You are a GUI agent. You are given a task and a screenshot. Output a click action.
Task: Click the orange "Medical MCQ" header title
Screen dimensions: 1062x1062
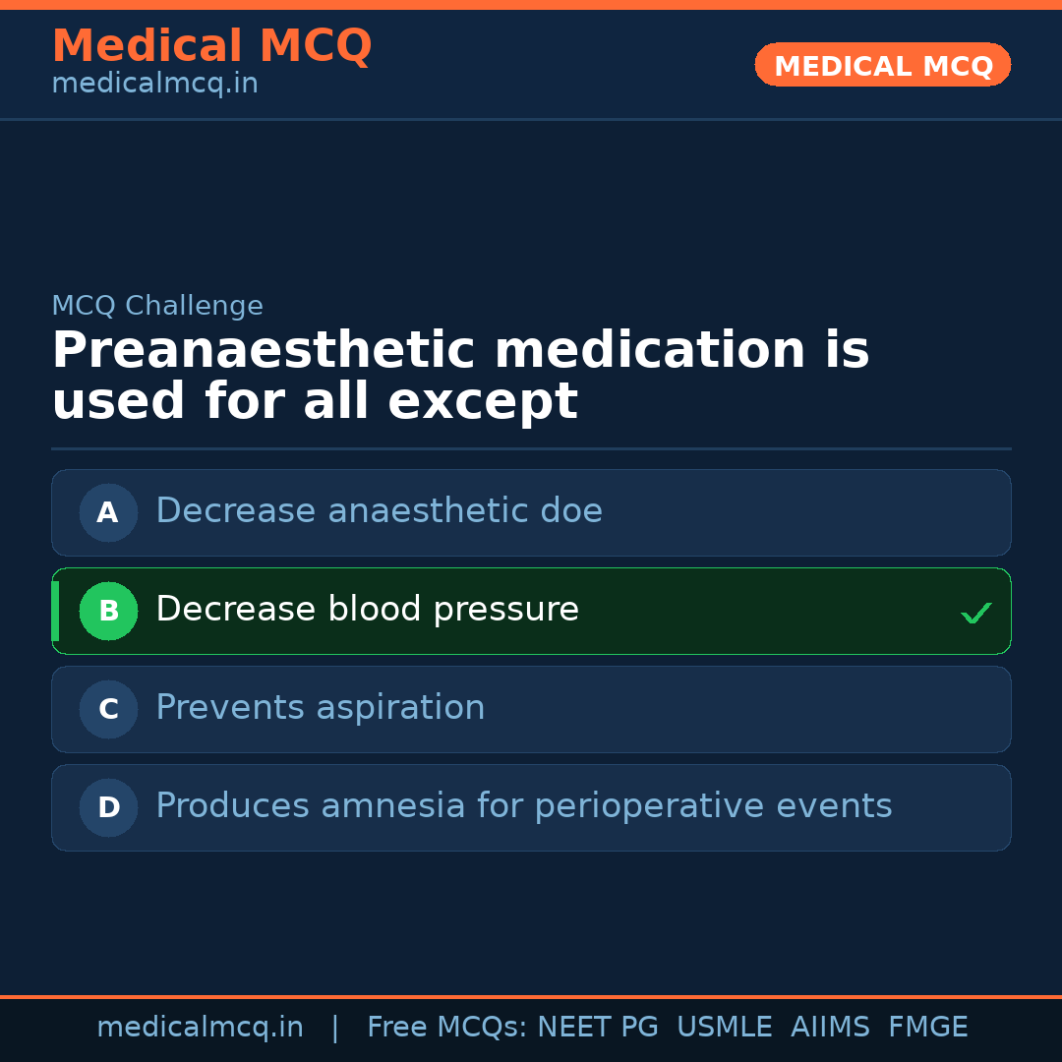[211, 46]
